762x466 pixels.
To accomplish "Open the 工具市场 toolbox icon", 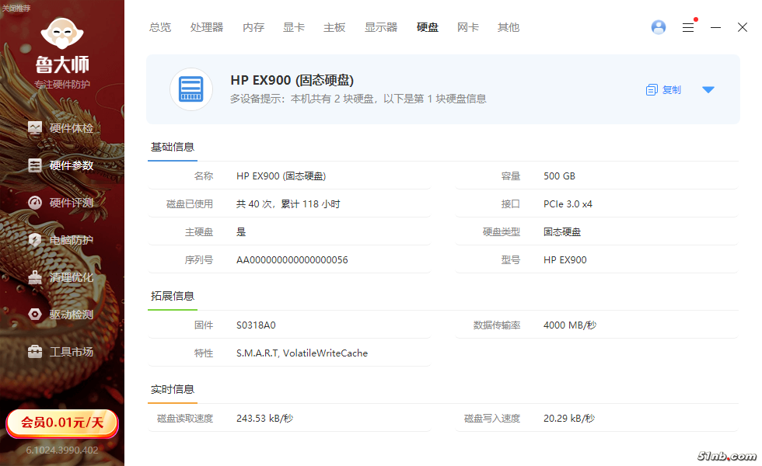I will (35, 352).
